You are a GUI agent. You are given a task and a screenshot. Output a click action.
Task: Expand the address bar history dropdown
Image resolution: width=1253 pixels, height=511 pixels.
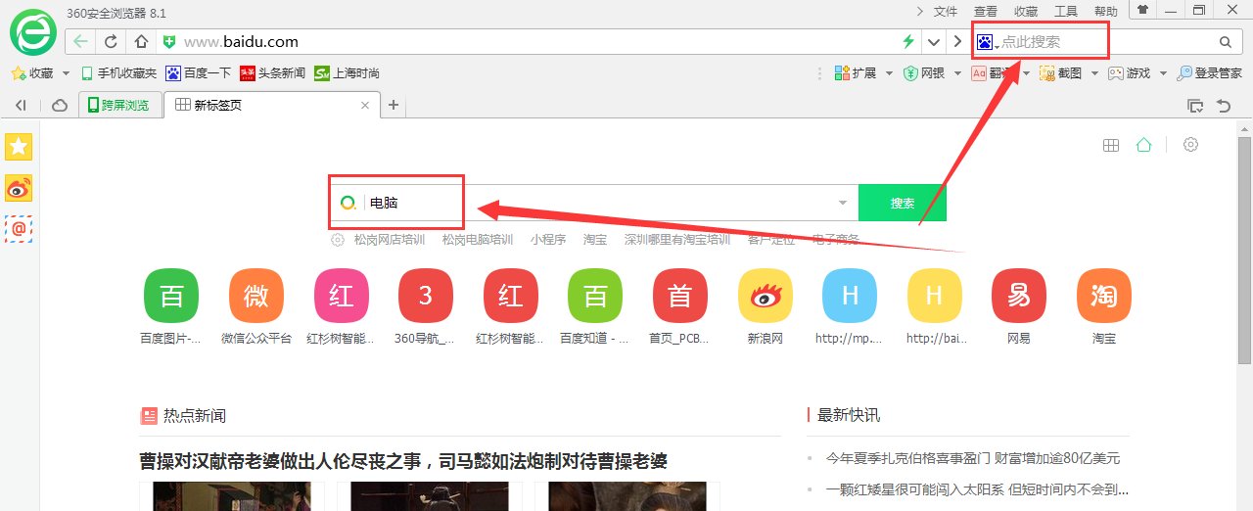pos(933,42)
